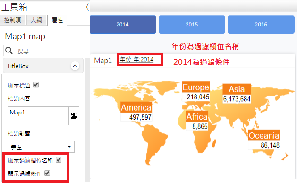
Task: Click the Africa label on the map
Action: [197, 116]
